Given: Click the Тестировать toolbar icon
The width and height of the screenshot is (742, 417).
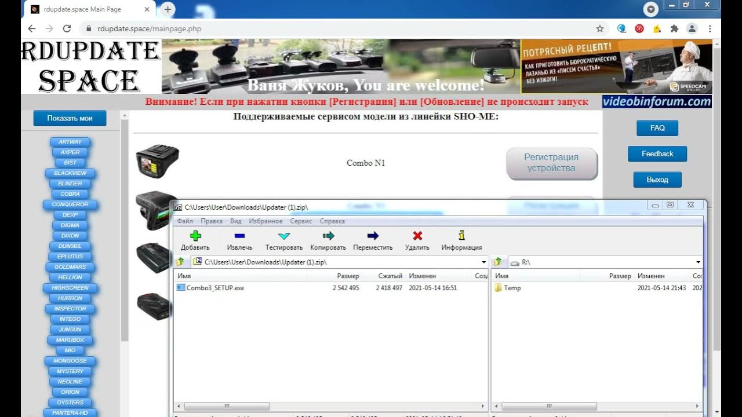Looking at the screenshot, I should [284, 236].
